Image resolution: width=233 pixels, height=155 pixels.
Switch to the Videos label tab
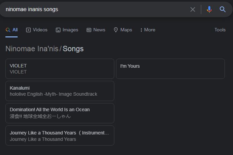point(40,30)
